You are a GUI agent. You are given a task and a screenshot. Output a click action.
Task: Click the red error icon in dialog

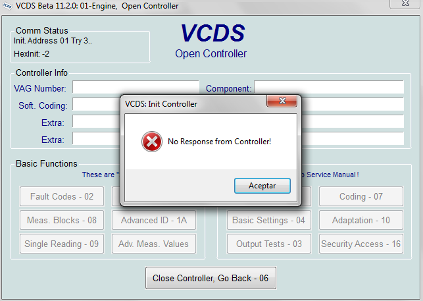(x=152, y=142)
